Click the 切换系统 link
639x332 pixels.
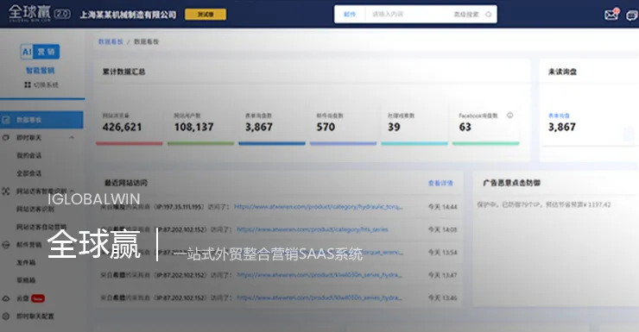46,85
